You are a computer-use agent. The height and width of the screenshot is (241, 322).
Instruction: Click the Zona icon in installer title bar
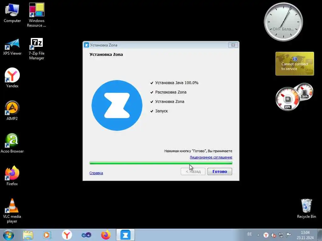pos(86,45)
